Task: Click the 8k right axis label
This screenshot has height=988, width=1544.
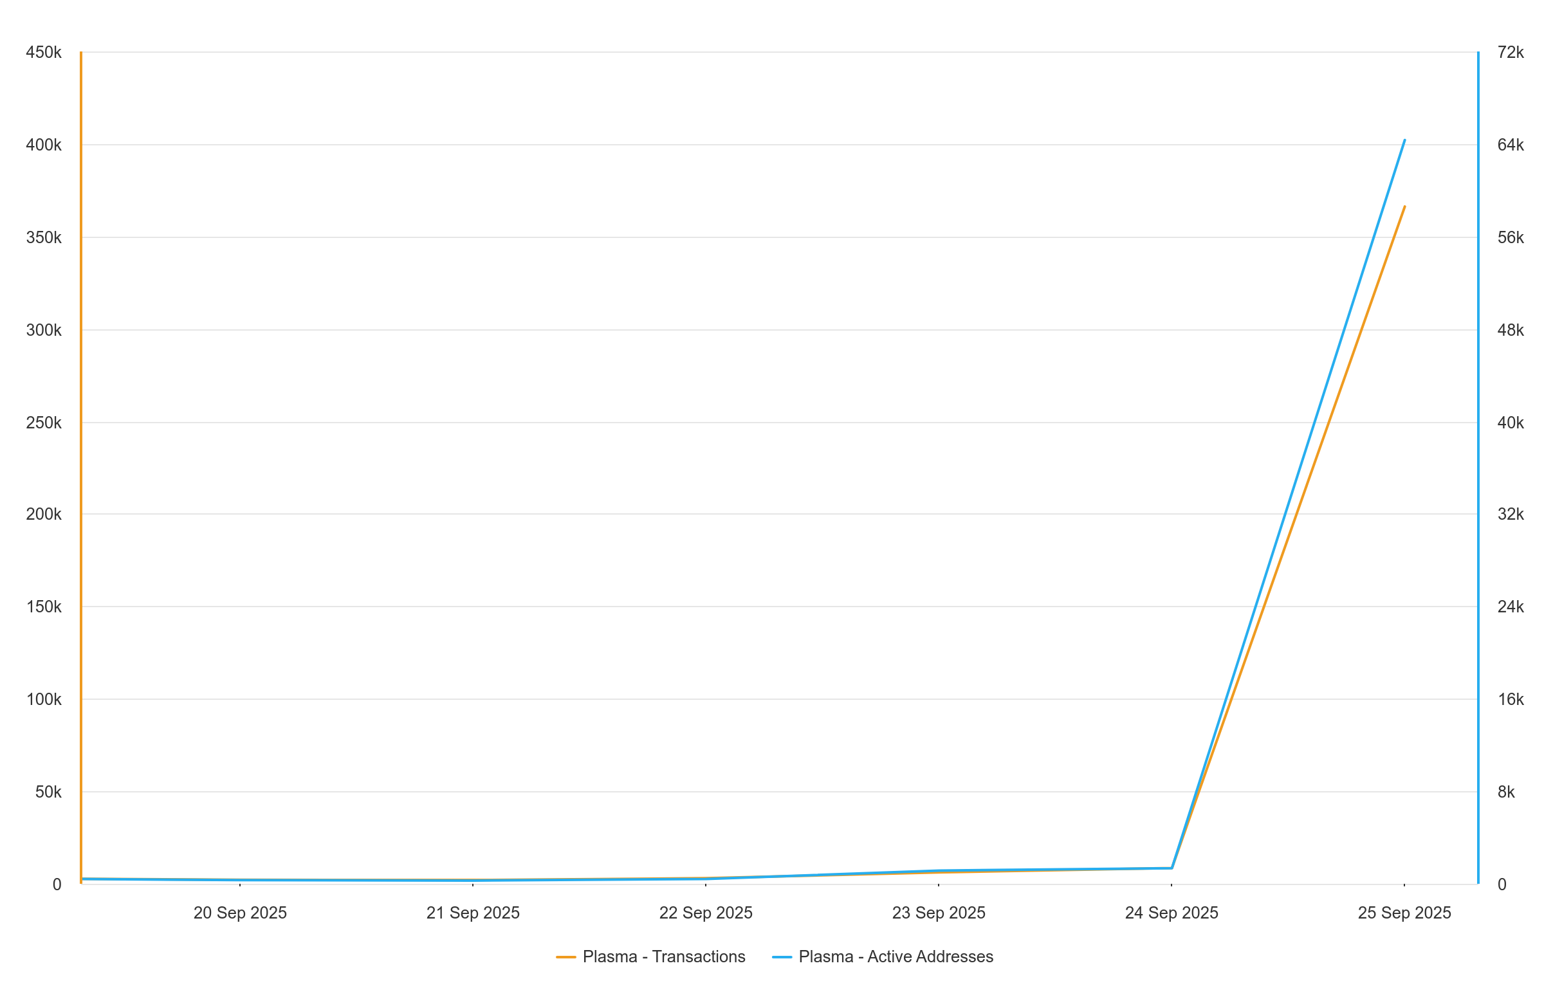Action: [x=1506, y=792]
